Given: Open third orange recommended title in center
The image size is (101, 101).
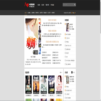Looking at the screenshot, I should click(52, 42).
